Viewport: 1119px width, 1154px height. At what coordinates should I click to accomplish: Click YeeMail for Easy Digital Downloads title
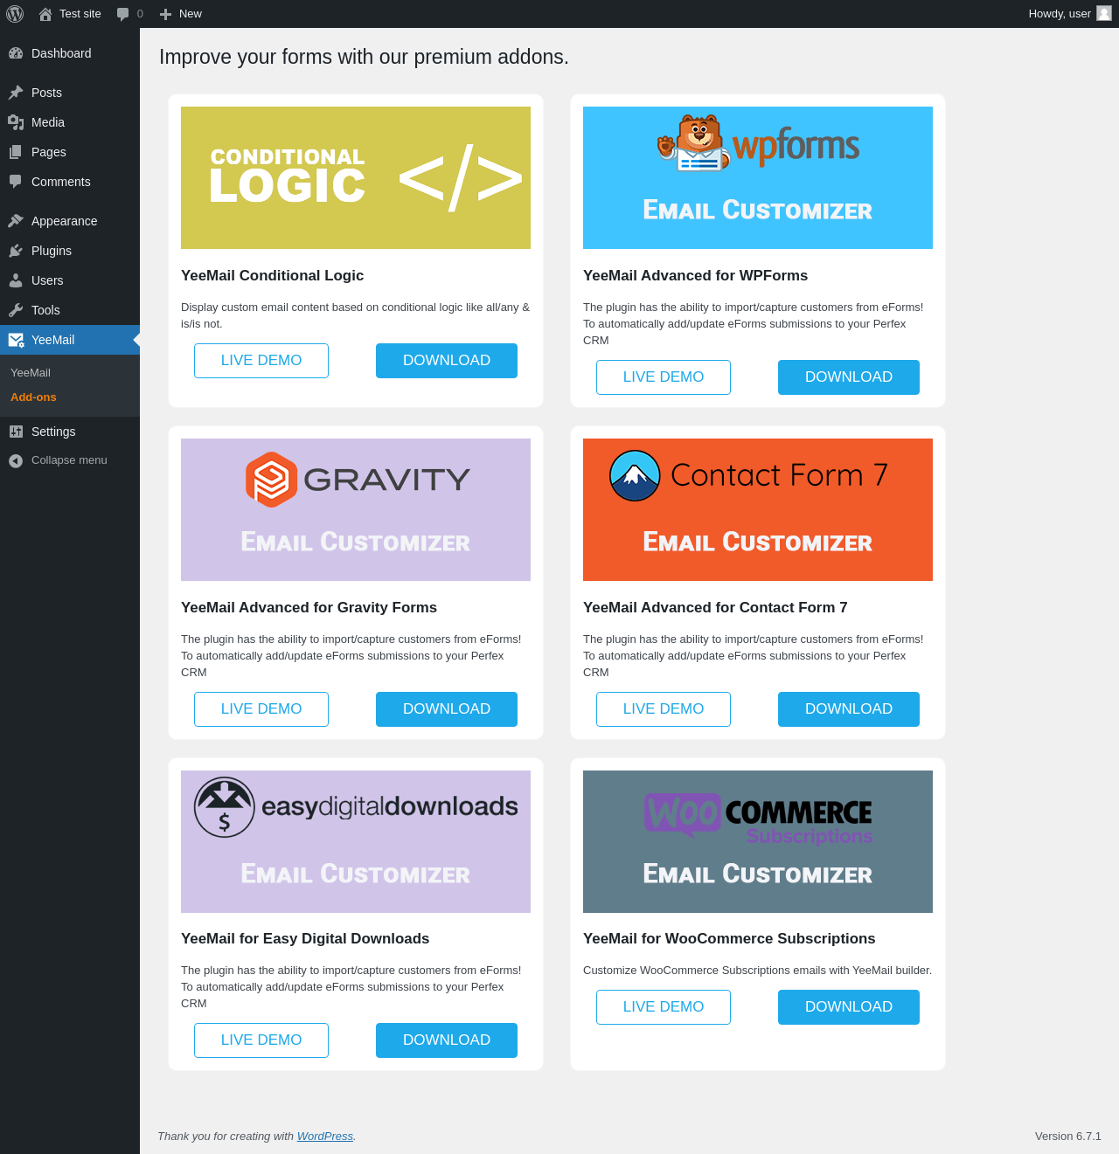pyautogui.click(x=305, y=939)
